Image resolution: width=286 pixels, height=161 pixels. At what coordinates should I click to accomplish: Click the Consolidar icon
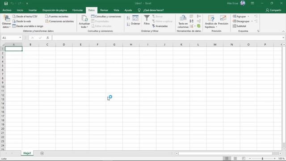(x=199, y=16)
